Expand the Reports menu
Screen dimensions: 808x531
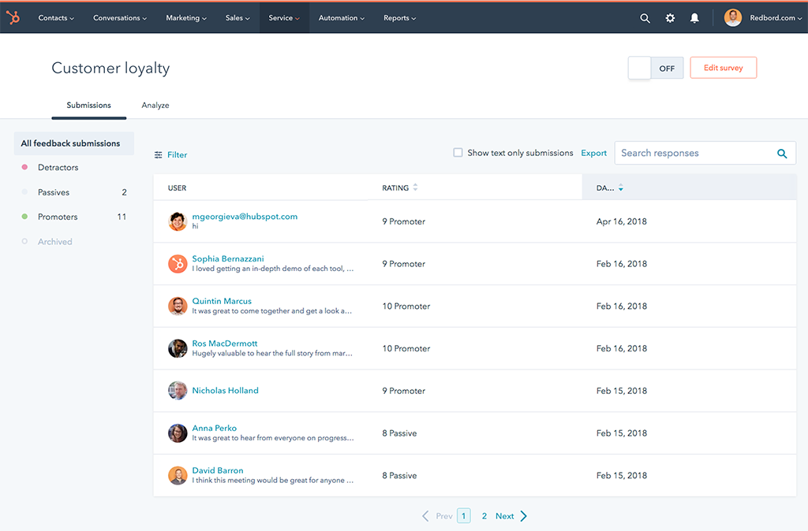(x=399, y=17)
